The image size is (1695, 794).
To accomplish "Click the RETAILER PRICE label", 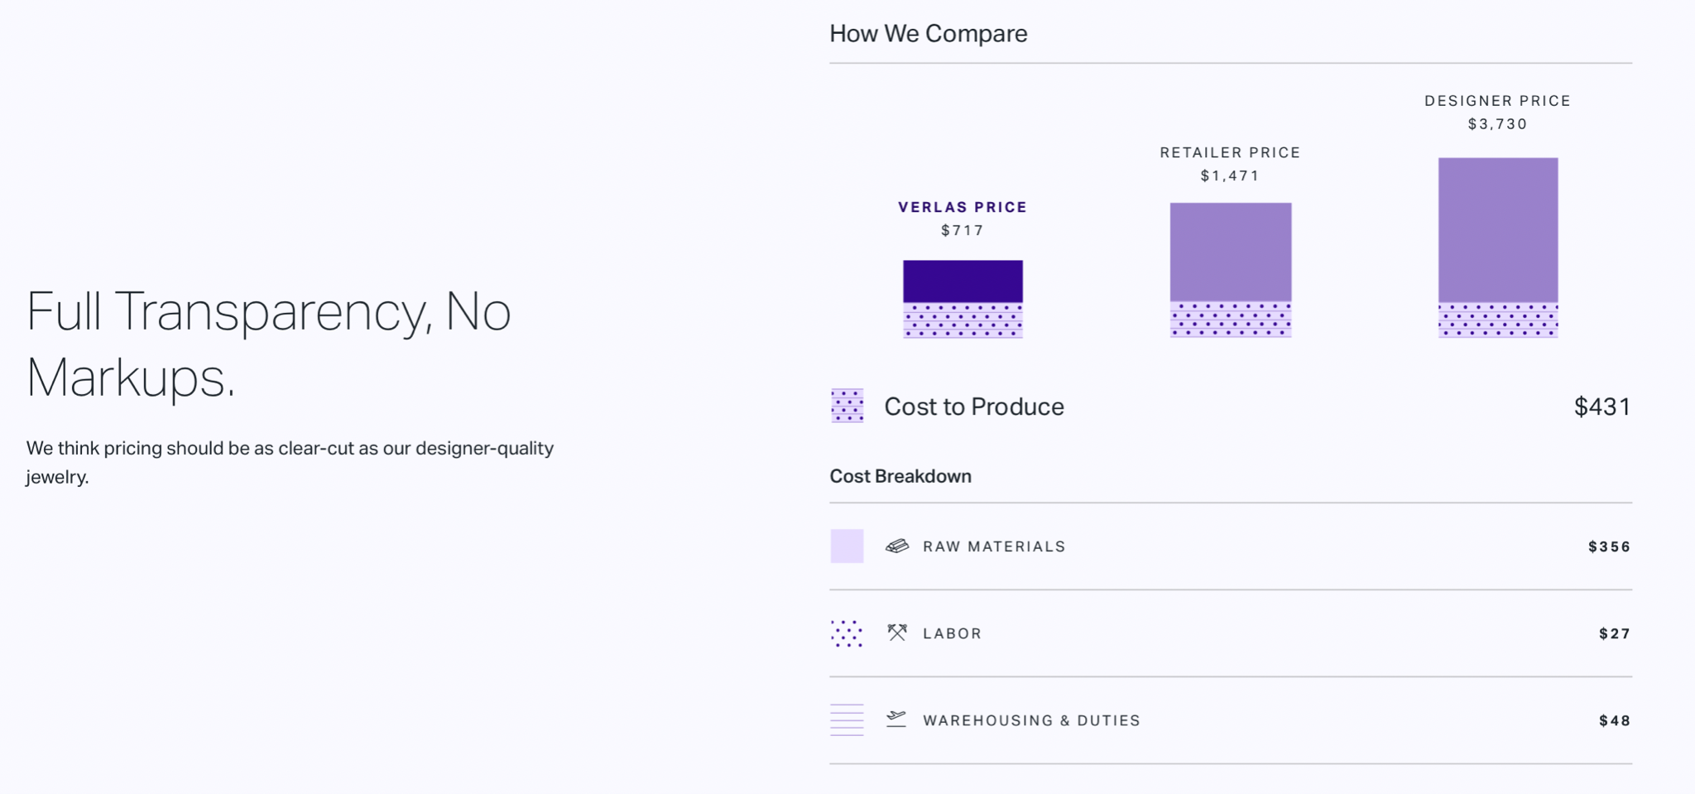I will click(1231, 152).
